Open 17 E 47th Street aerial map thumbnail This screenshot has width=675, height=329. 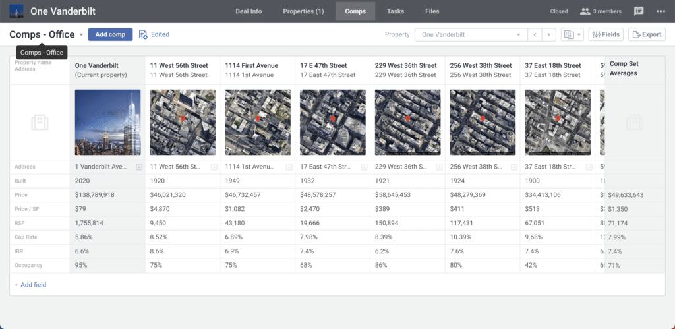333,122
